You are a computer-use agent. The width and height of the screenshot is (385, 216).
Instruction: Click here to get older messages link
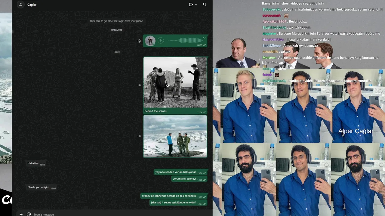(116, 21)
